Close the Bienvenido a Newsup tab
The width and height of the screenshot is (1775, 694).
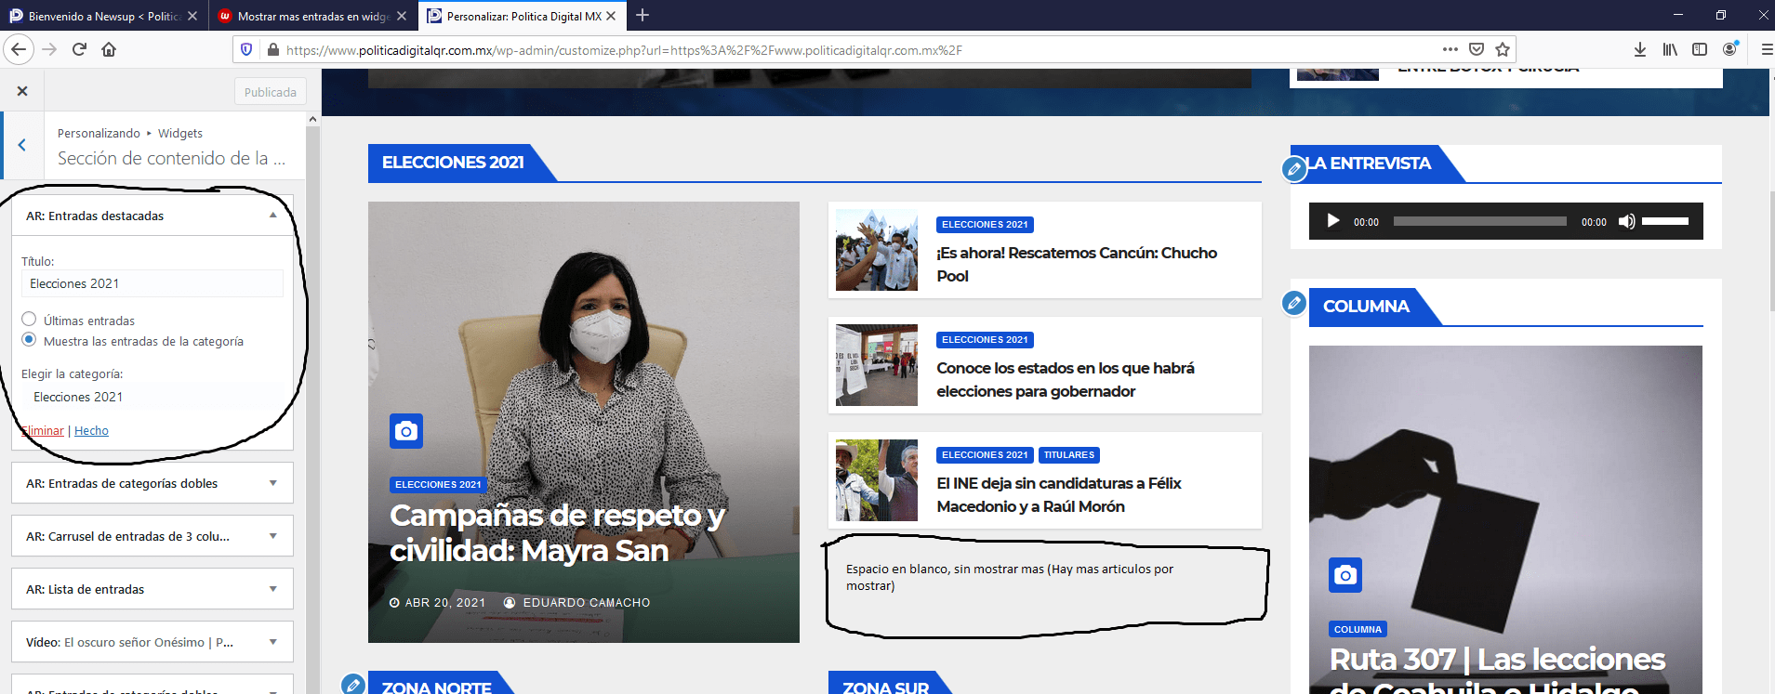pos(192,16)
